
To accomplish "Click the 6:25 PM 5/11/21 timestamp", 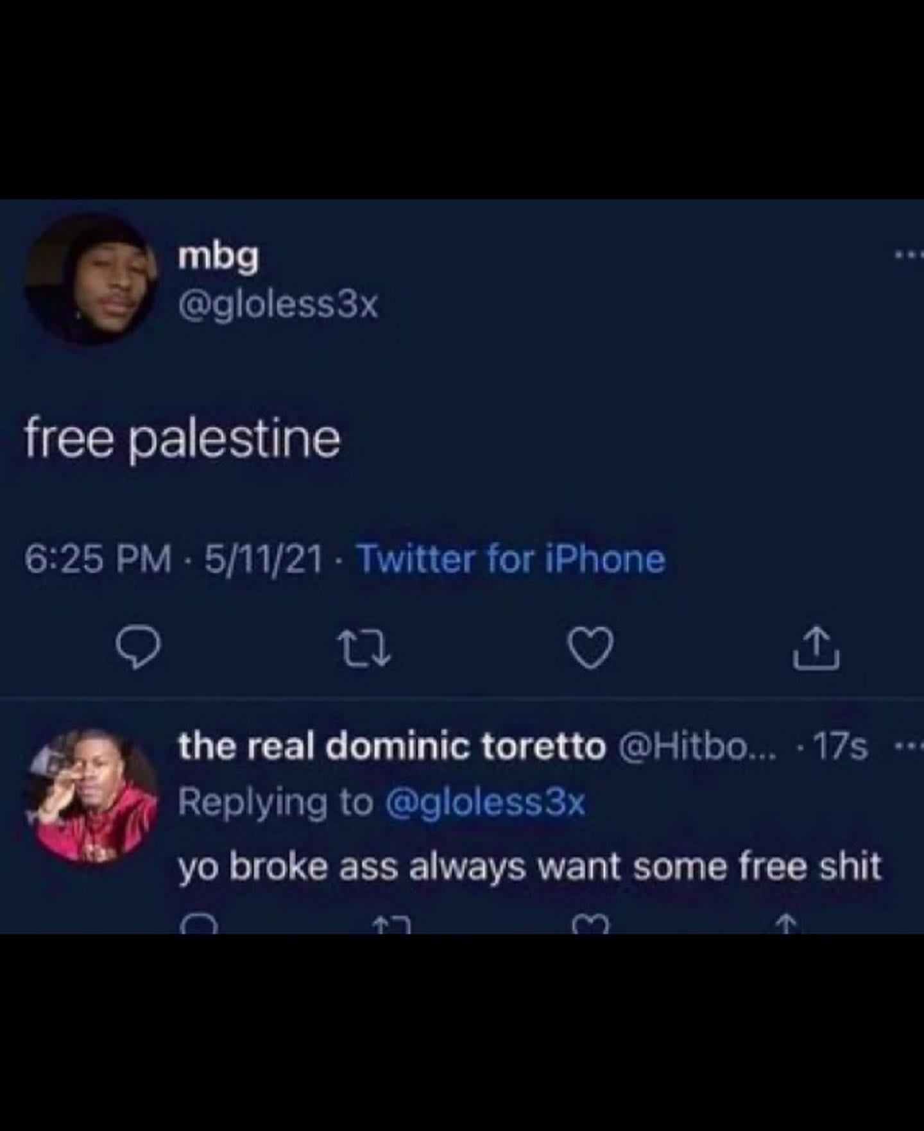I will pos(173,558).
